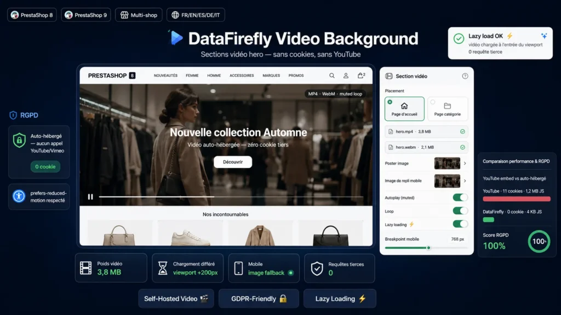
Task: Click the RGPD shield icon
Action: (x=13, y=115)
